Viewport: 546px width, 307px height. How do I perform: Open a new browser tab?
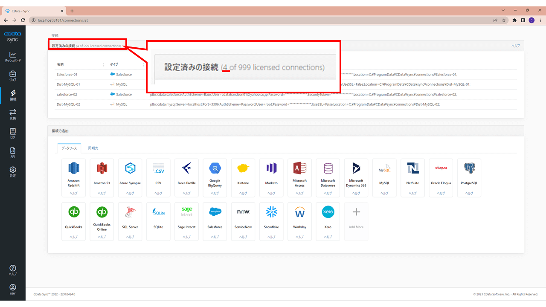pos(72,11)
